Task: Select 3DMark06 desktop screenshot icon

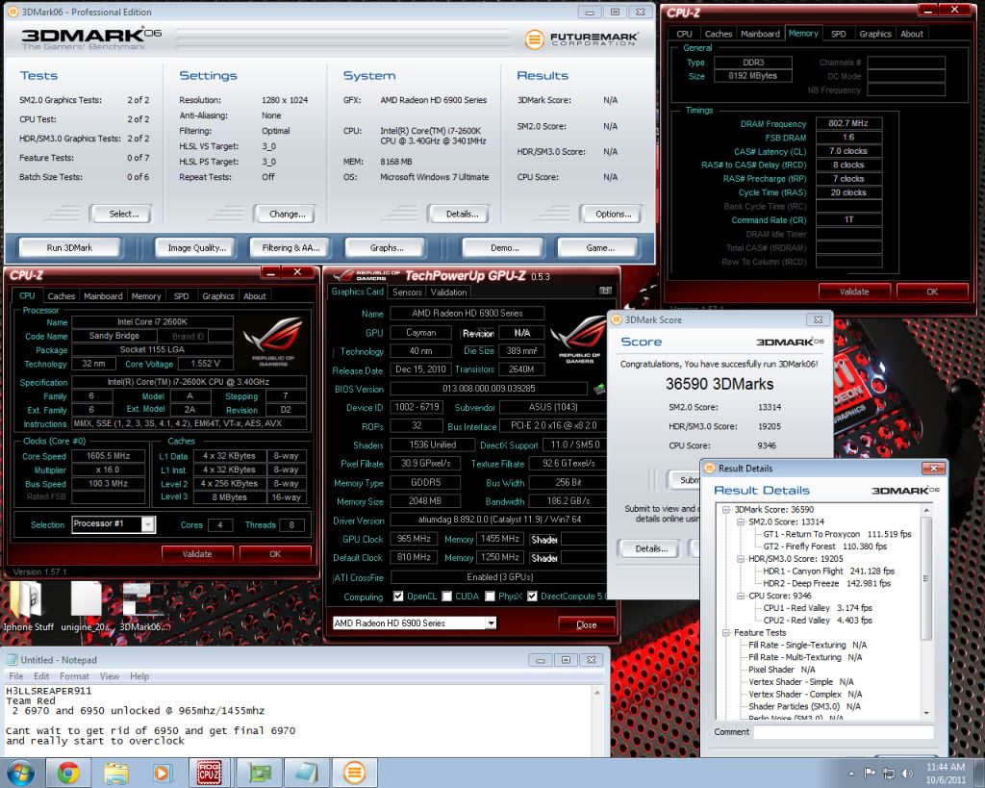Action: 144,606
